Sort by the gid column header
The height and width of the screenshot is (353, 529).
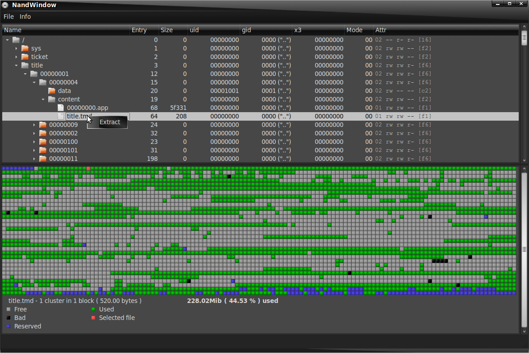(266, 30)
